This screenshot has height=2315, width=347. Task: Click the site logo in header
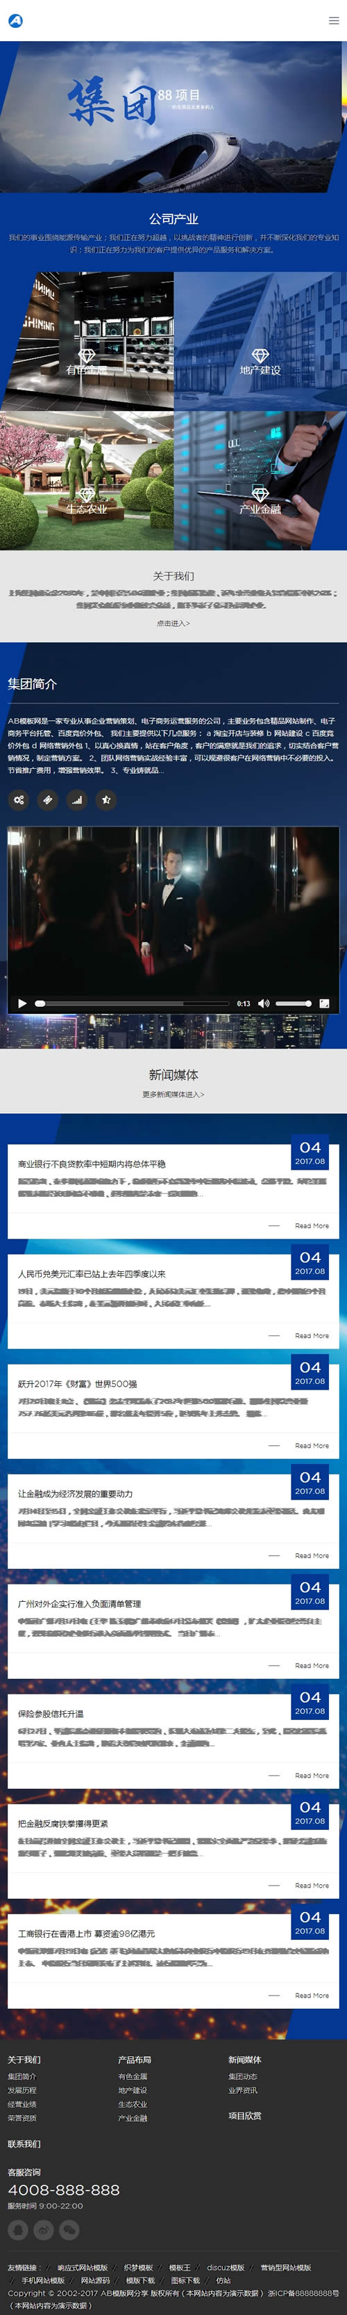coord(15,19)
